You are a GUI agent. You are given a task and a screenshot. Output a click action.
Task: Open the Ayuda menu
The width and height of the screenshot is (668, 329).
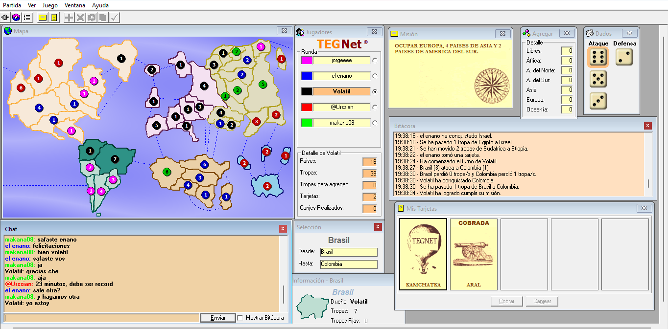(x=100, y=5)
